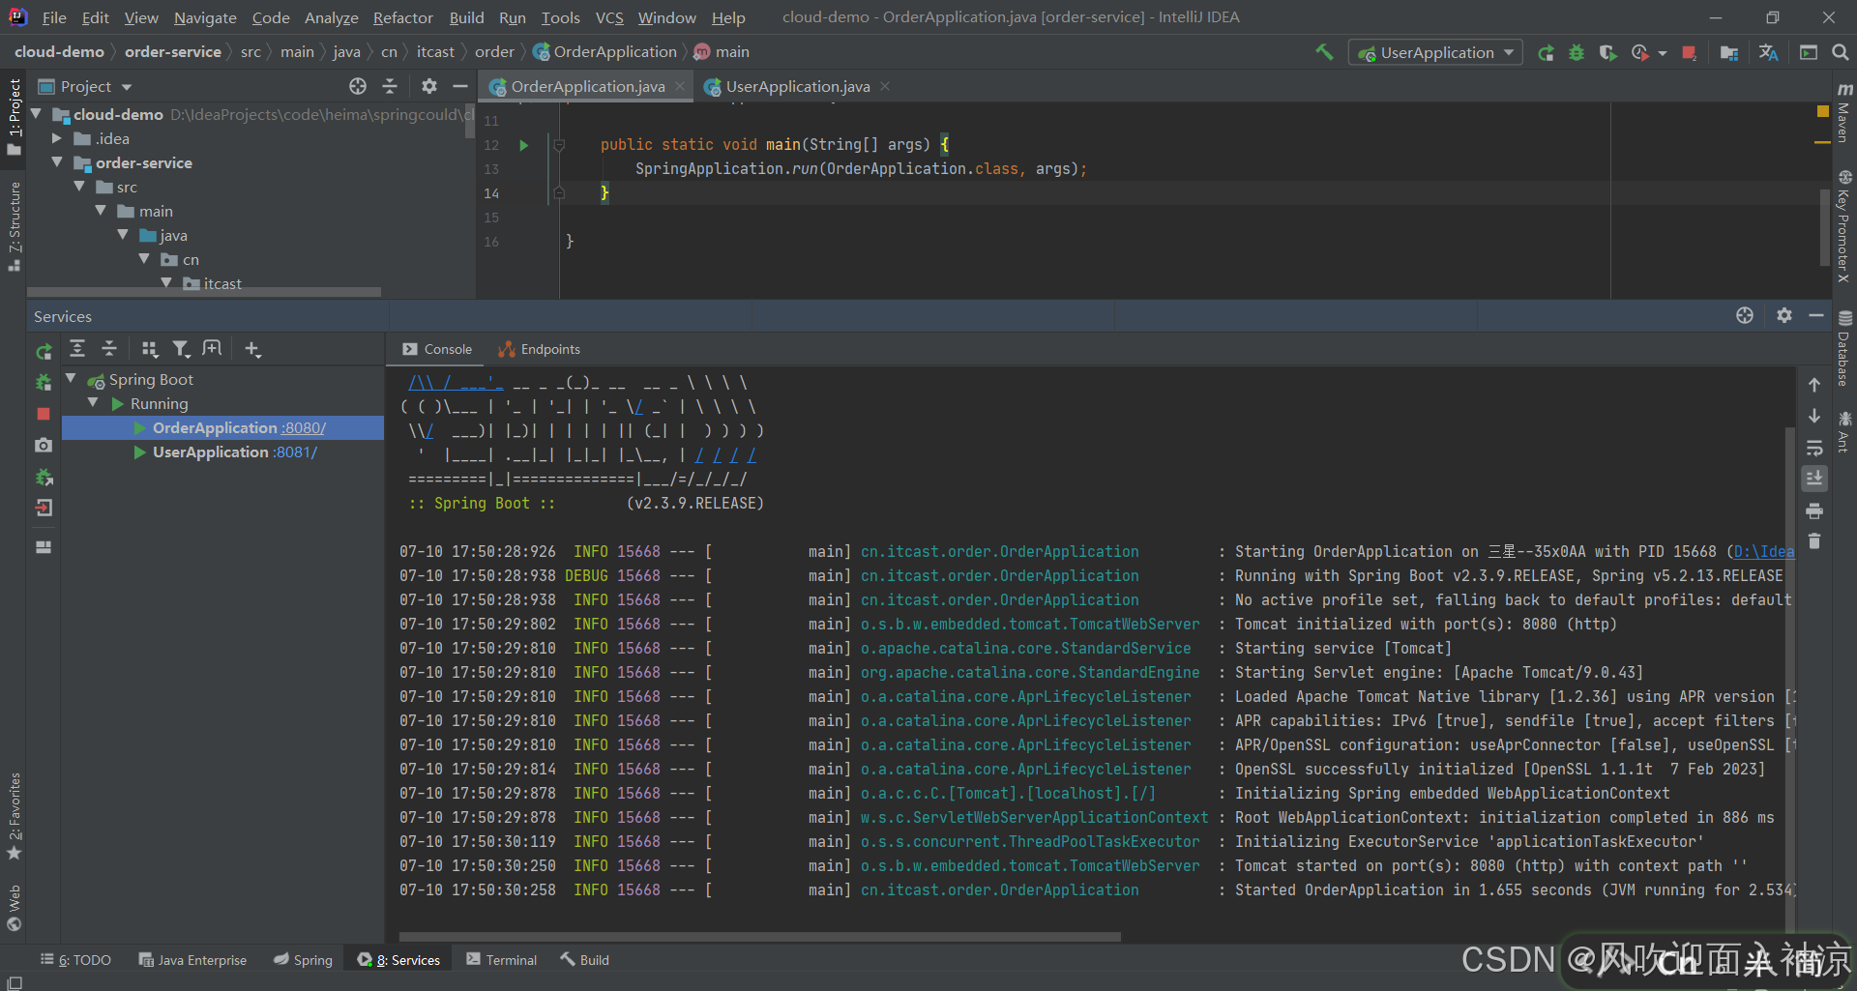Open Group By options in Services
1857x991 pixels.
[149, 349]
